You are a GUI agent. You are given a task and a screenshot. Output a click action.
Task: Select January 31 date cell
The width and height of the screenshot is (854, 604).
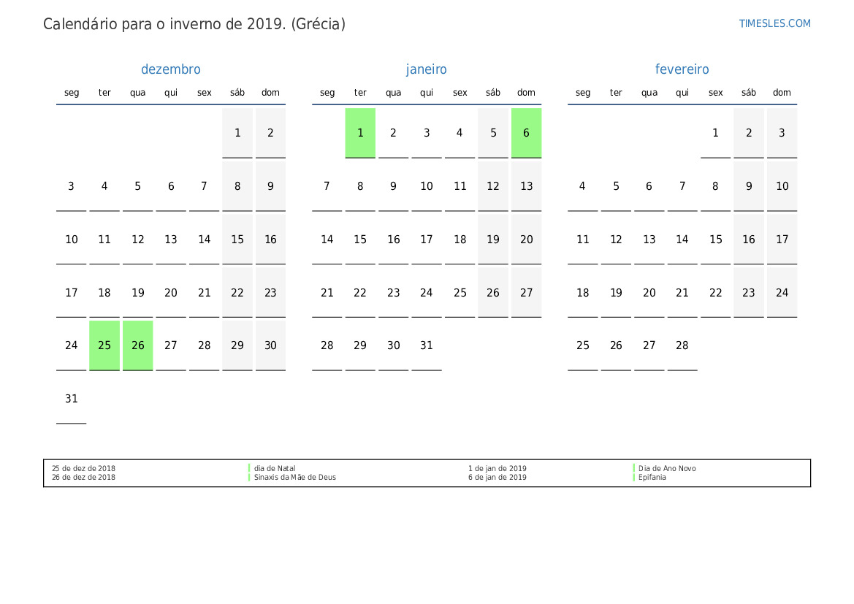click(x=427, y=345)
